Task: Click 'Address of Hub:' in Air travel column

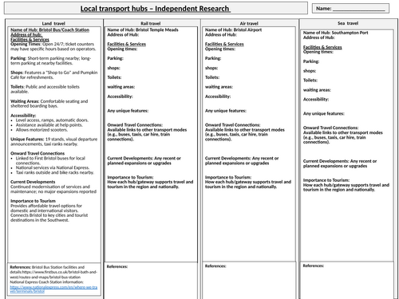Action: point(221,34)
